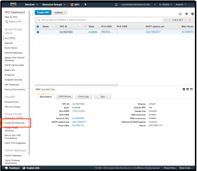The width and height of the screenshot is (197, 171).
Task: Maximize the details pane layout icon
Action: (191, 89)
